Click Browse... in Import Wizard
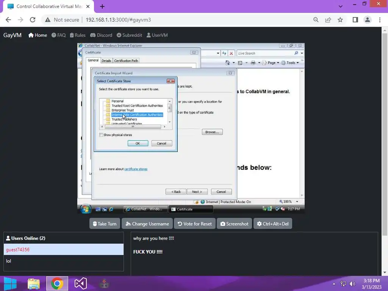The image size is (388, 291). [212, 132]
